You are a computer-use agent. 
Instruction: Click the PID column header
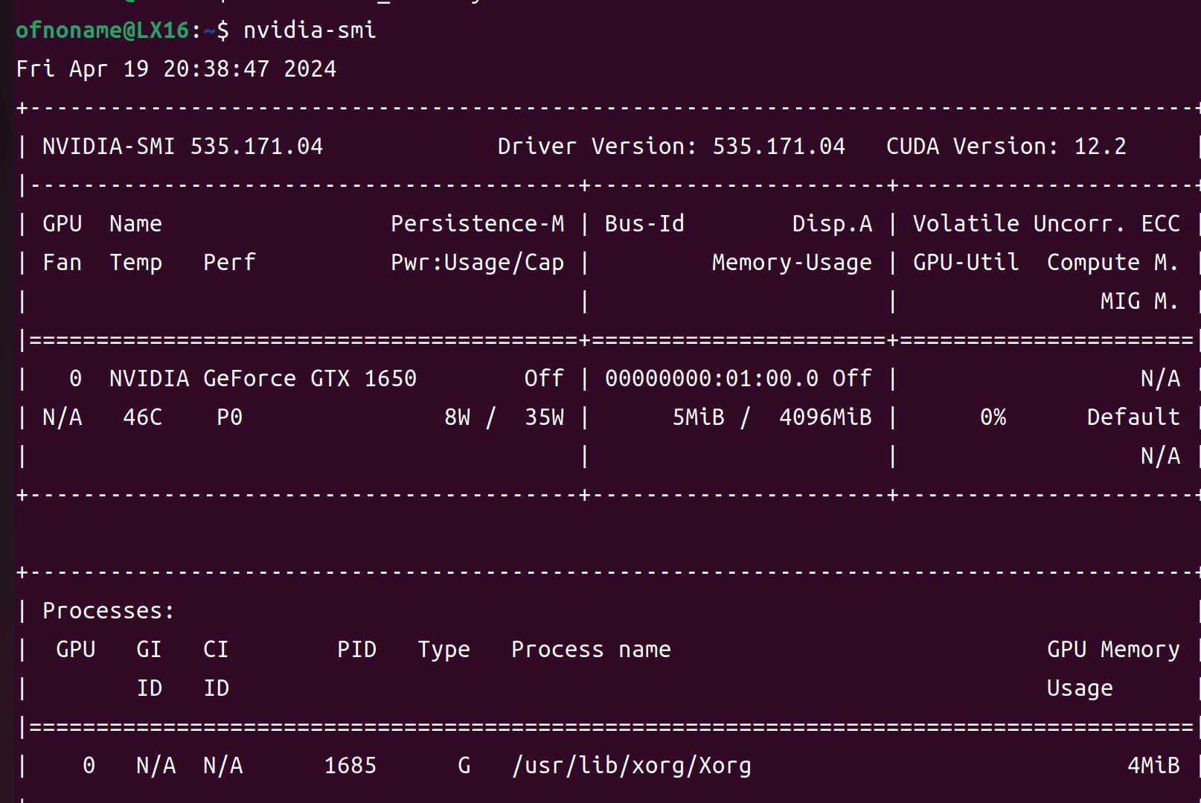356,650
